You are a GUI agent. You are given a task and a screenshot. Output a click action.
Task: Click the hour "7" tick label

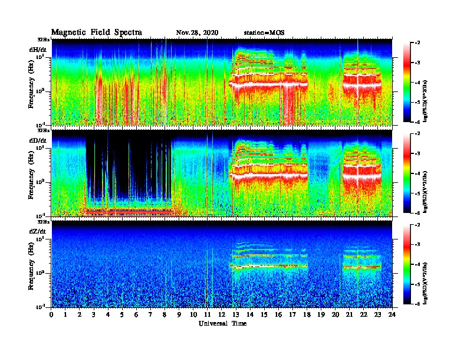point(150,314)
